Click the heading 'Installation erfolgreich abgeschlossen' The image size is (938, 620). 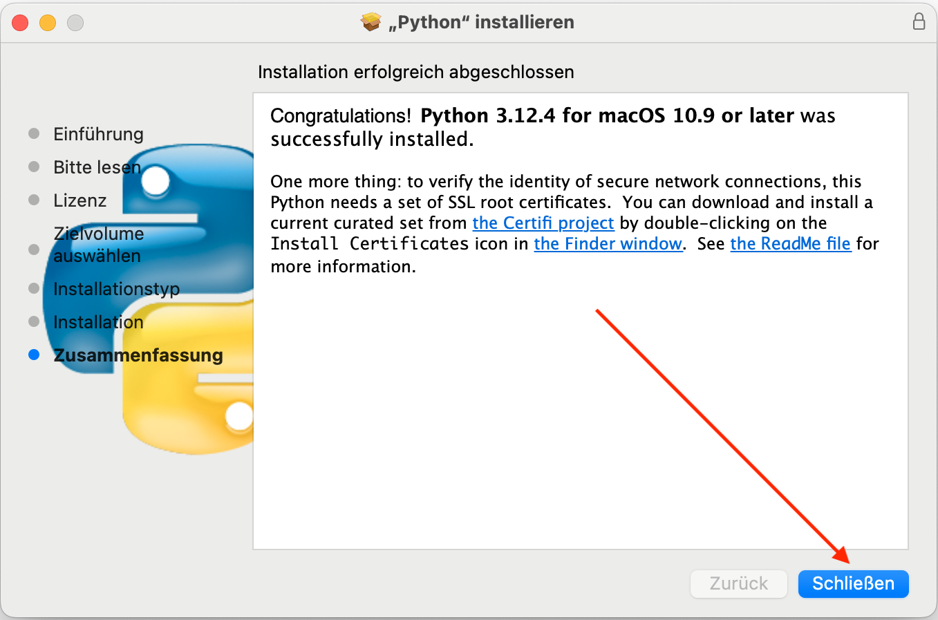pos(416,72)
